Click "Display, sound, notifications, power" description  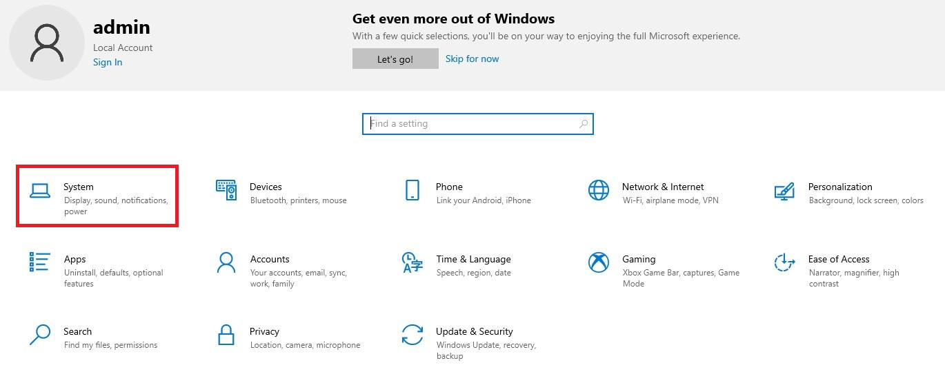116,206
